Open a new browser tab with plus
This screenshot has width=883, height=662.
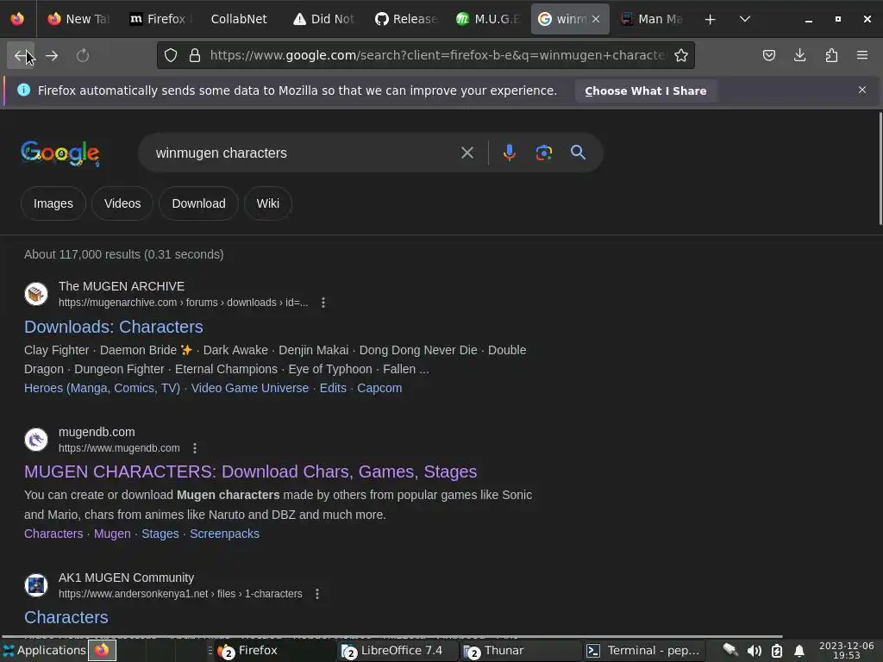pos(711,19)
